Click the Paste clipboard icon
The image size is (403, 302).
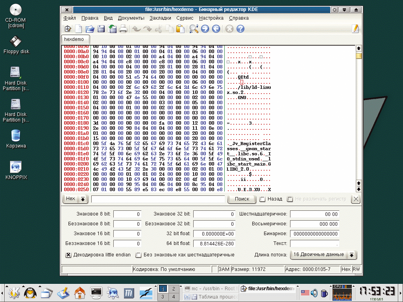coord(180,29)
